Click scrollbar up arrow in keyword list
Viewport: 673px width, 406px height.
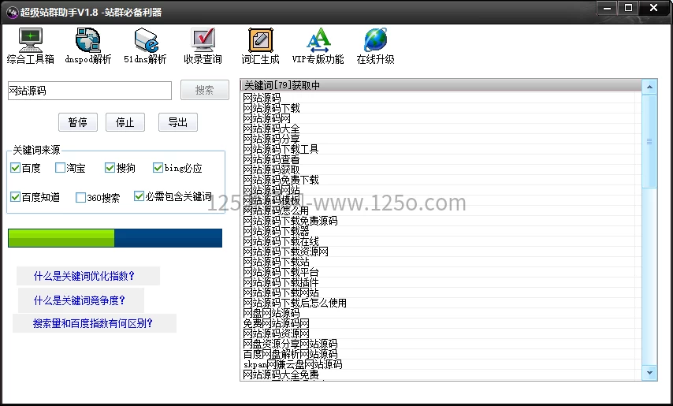[650, 86]
